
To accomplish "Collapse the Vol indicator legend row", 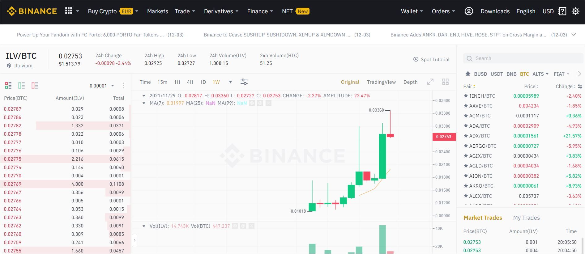I will click(144, 226).
